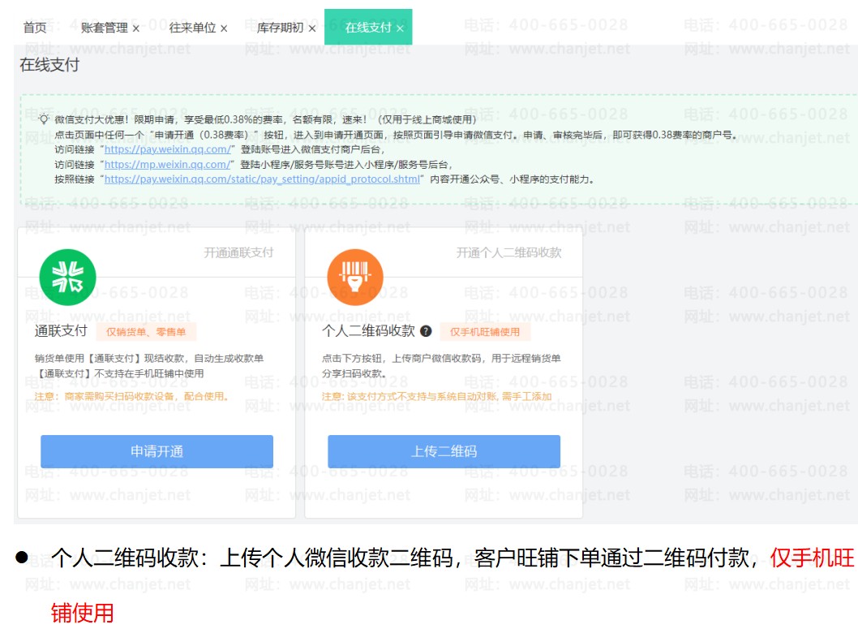
Task: Close the 库存期初 tab
Action: pyautogui.click(x=312, y=28)
